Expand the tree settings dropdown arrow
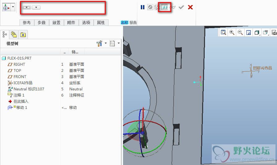This screenshot has height=165, width=277. coord(106,43)
